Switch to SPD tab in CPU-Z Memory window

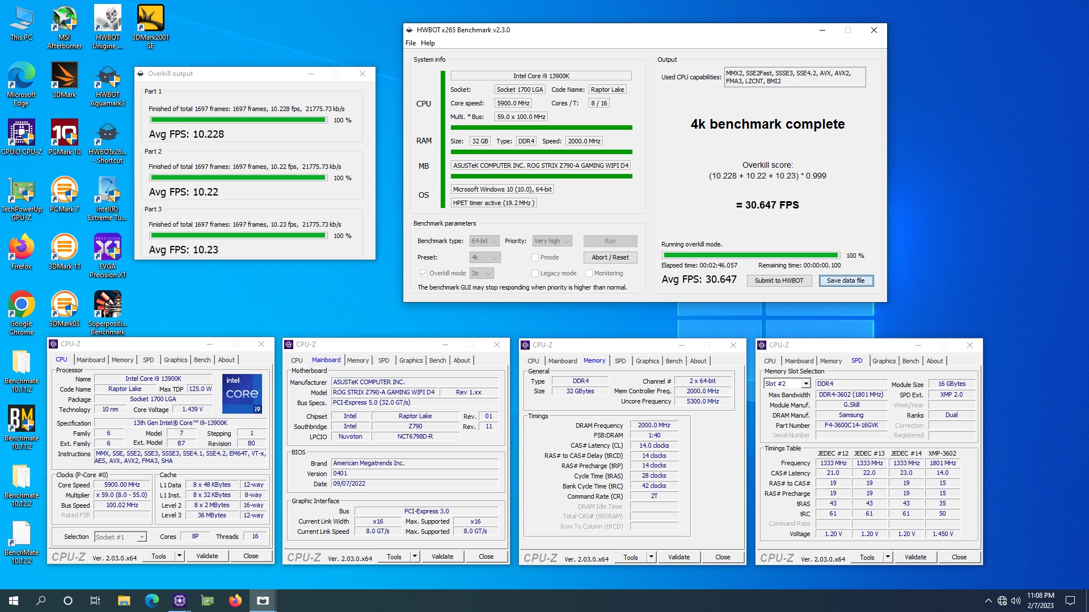pos(621,361)
